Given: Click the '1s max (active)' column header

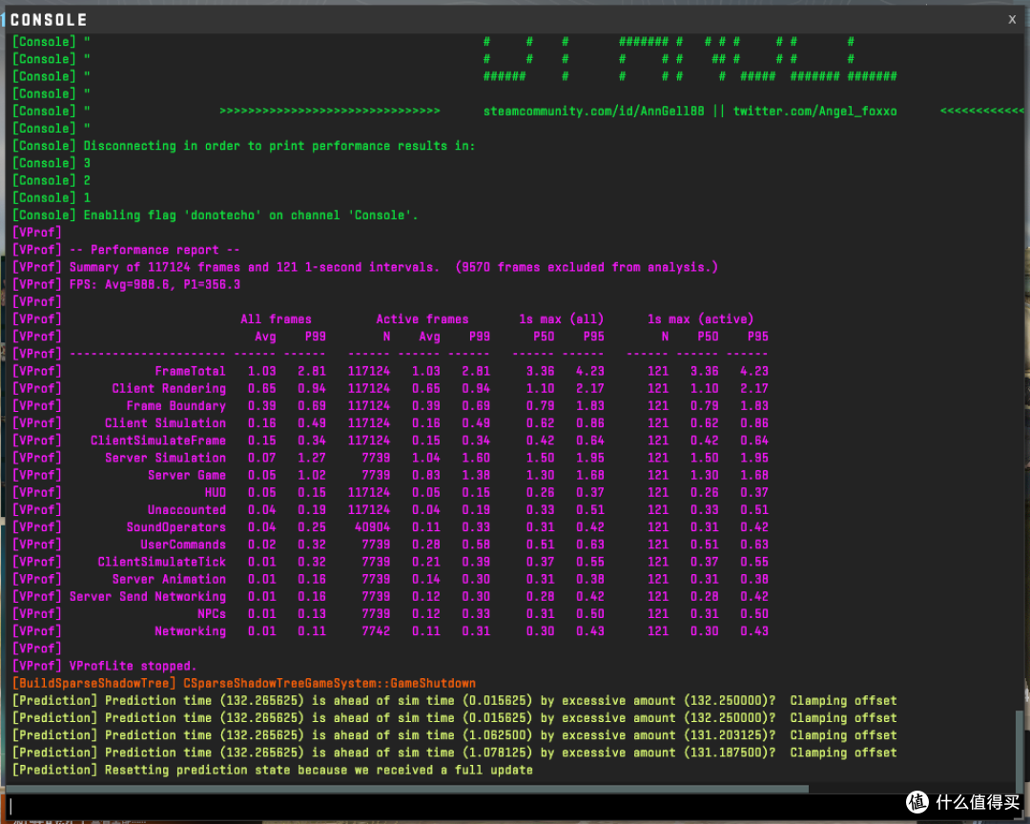Looking at the screenshot, I should (700, 319).
